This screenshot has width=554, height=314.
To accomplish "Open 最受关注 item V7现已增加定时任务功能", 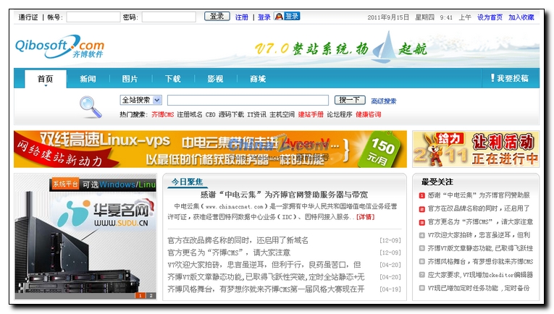I will coord(479,288).
